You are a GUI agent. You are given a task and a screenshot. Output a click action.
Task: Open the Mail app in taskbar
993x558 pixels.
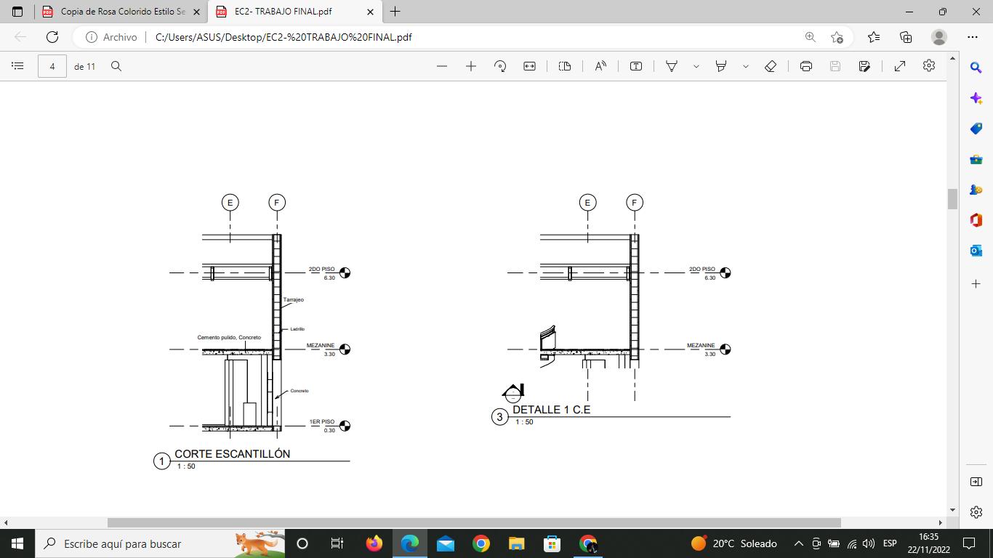coord(446,543)
